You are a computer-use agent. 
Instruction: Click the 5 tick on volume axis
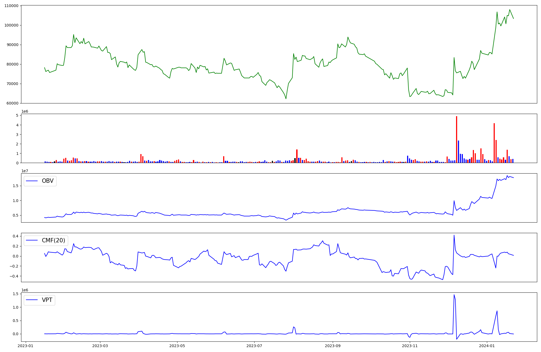tap(17, 115)
